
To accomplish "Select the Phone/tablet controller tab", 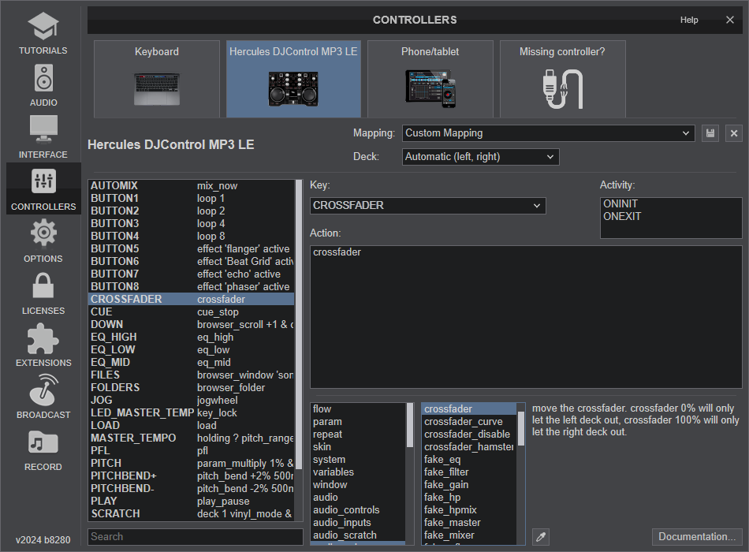I will pos(430,79).
